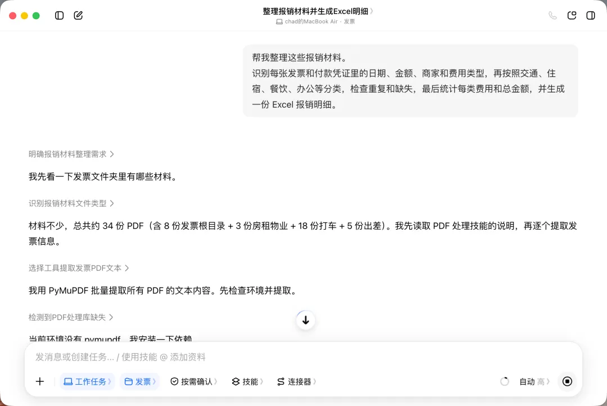This screenshot has width=607, height=406.
Task: Open the 按需确认 permission dropdown
Action: (194, 382)
